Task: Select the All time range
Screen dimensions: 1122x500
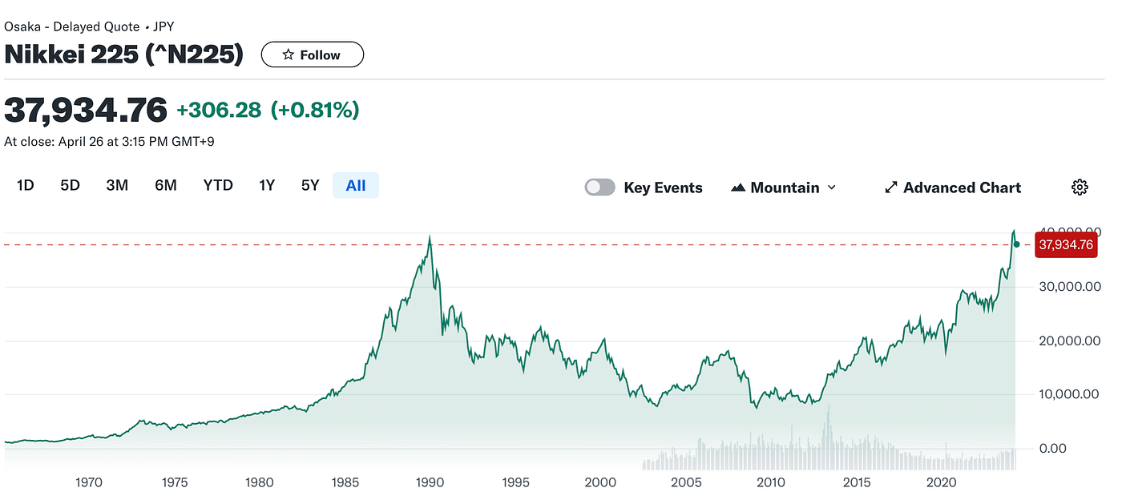Action: coord(356,186)
